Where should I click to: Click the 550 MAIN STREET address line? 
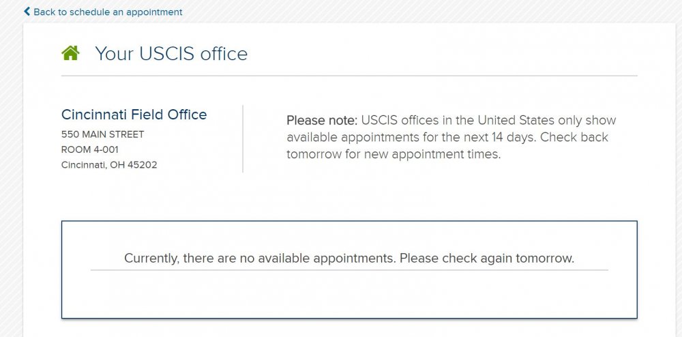point(102,134)
